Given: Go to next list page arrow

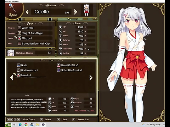Looking at the screenshot, I should (91, 78).
